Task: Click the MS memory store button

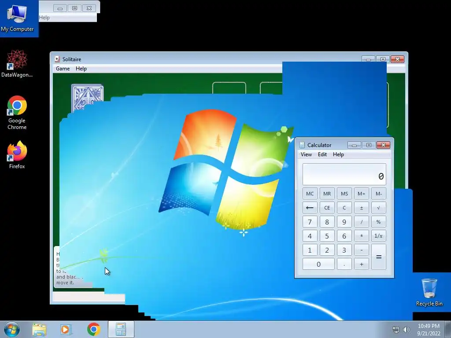Action: point(344,194)
